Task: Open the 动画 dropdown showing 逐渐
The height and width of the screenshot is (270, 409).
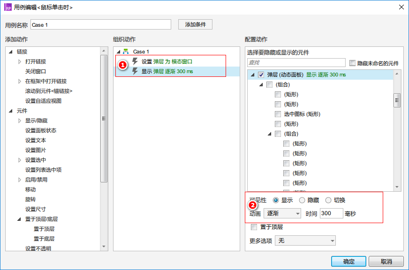Action: pyautogui.click(x=282, y=213)
